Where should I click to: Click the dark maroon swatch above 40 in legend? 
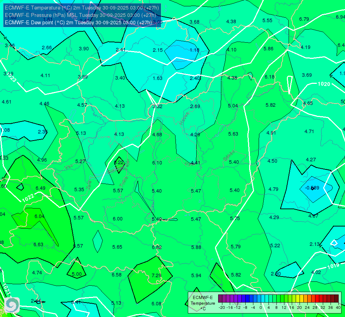337,299
